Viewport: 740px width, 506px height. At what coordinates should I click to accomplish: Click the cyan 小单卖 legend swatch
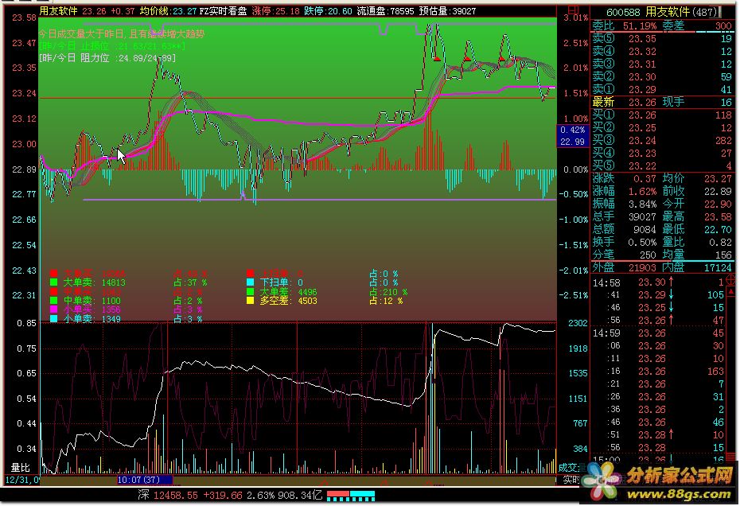pos(54,318)
